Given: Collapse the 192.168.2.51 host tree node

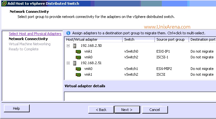Looking at the screenshot, I should coord(68,63).
